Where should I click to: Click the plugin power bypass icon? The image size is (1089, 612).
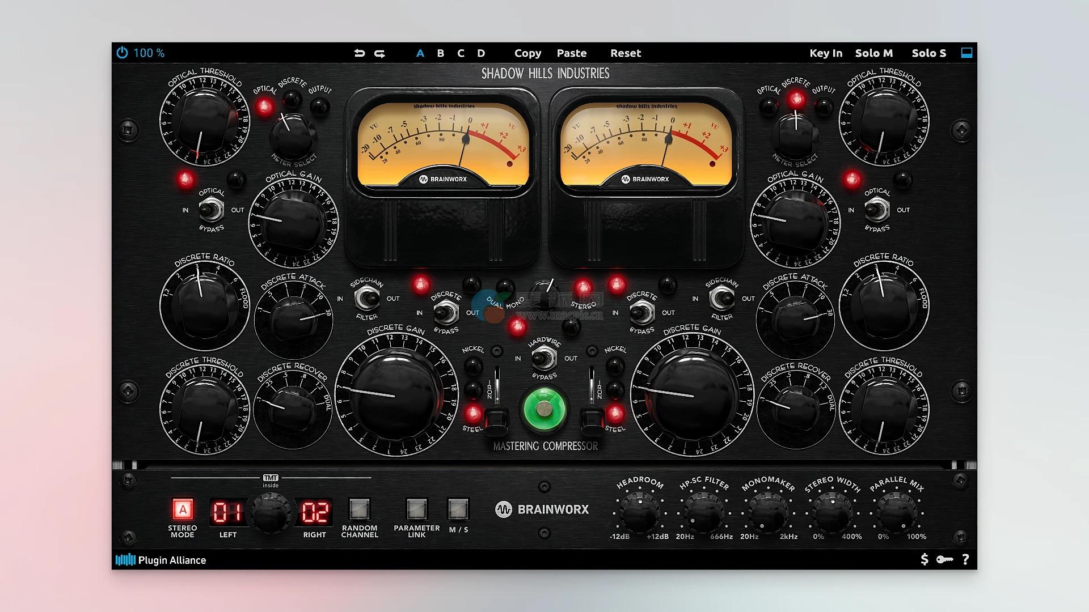tap(122, 53)
